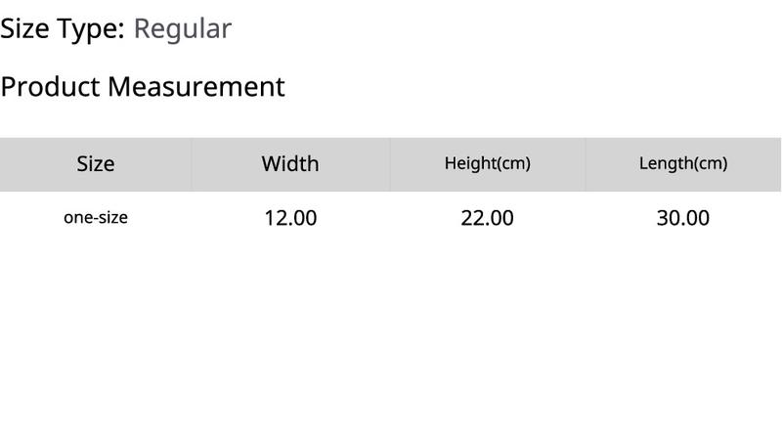Click the Height(cm) column header
The width and height of the screenshot is (782, 435).
pyautogui.click(x=487, y=163)
